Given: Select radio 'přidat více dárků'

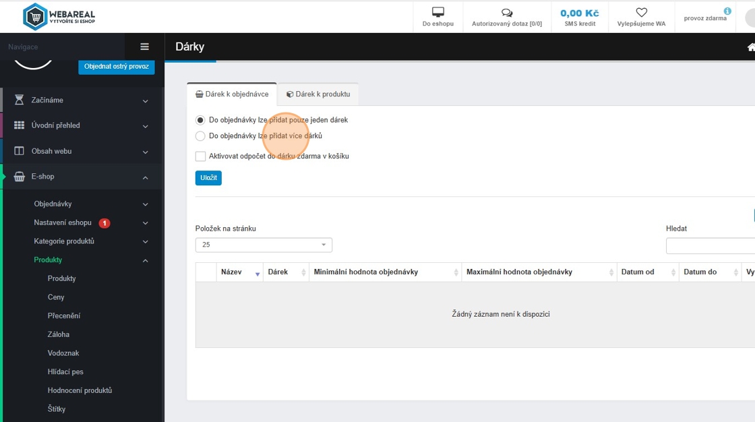Looking at the screenshot, I should [200, 136].
